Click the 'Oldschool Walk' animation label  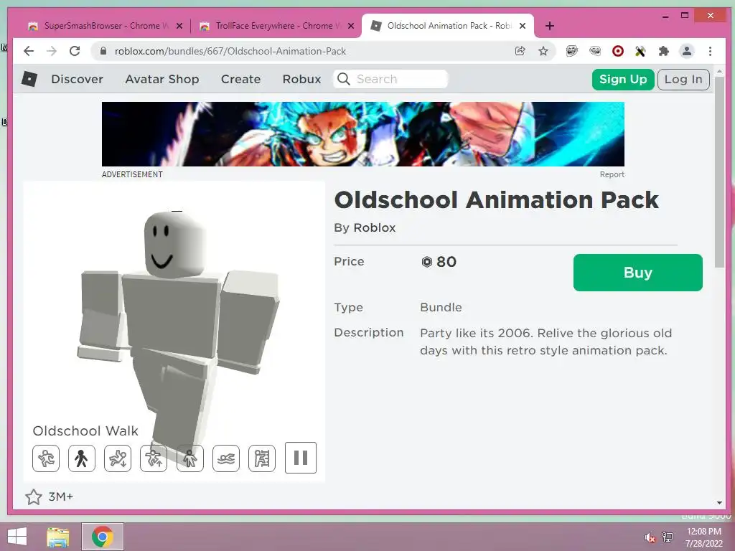(x=85, y=430)
